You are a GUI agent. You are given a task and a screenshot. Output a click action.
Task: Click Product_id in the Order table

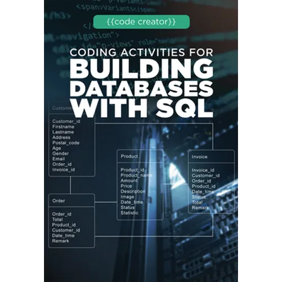coord(64,225)
